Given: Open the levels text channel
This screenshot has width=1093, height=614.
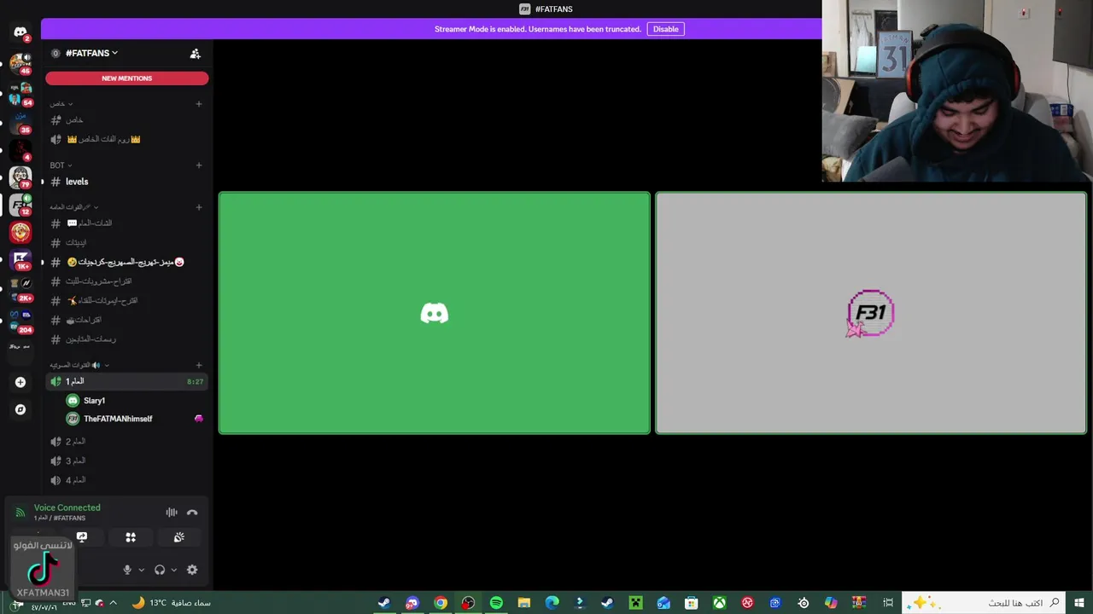Looking at the screenshot, I should click(x=126, y=182).
